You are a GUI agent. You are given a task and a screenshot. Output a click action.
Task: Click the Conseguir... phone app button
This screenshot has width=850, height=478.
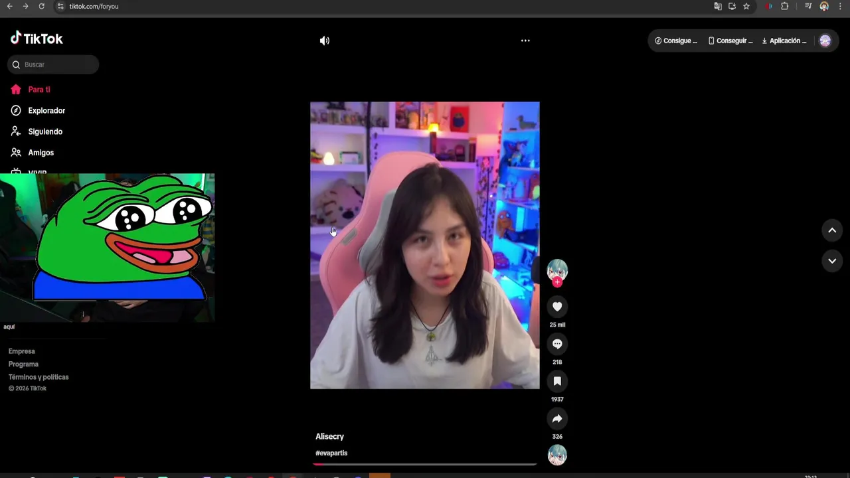point(730,40)
